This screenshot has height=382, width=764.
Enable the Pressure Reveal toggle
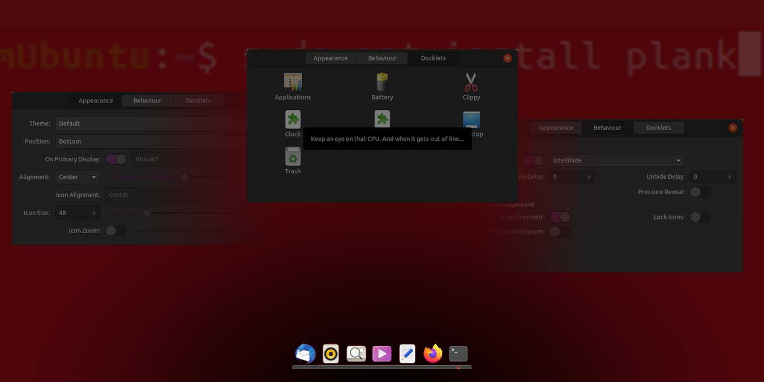click(700, 192)
